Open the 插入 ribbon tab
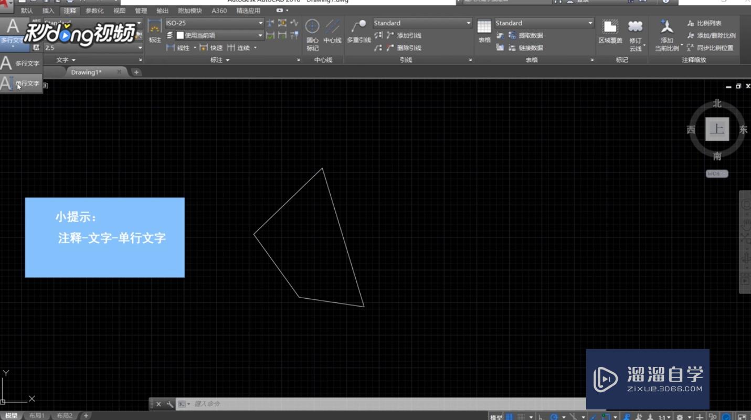This screenshot has height=420, width=751. coord(48,10)
